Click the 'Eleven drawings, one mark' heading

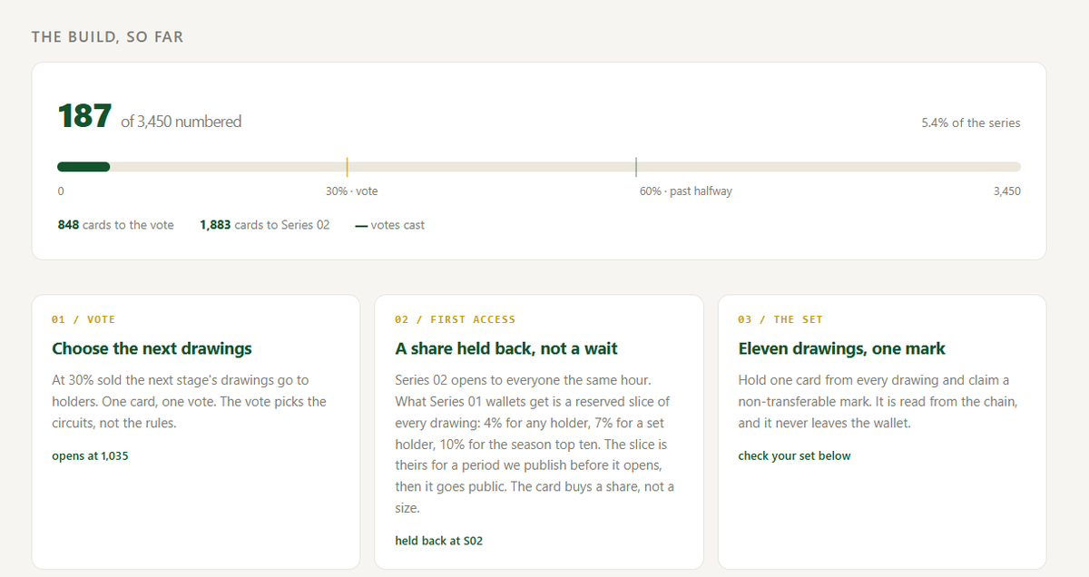pyautogui.click(x=842, y=348)
